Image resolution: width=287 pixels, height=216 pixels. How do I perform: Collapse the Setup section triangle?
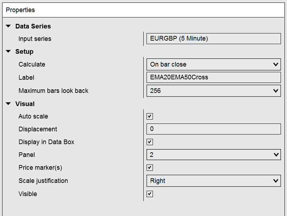coord(9,52)
